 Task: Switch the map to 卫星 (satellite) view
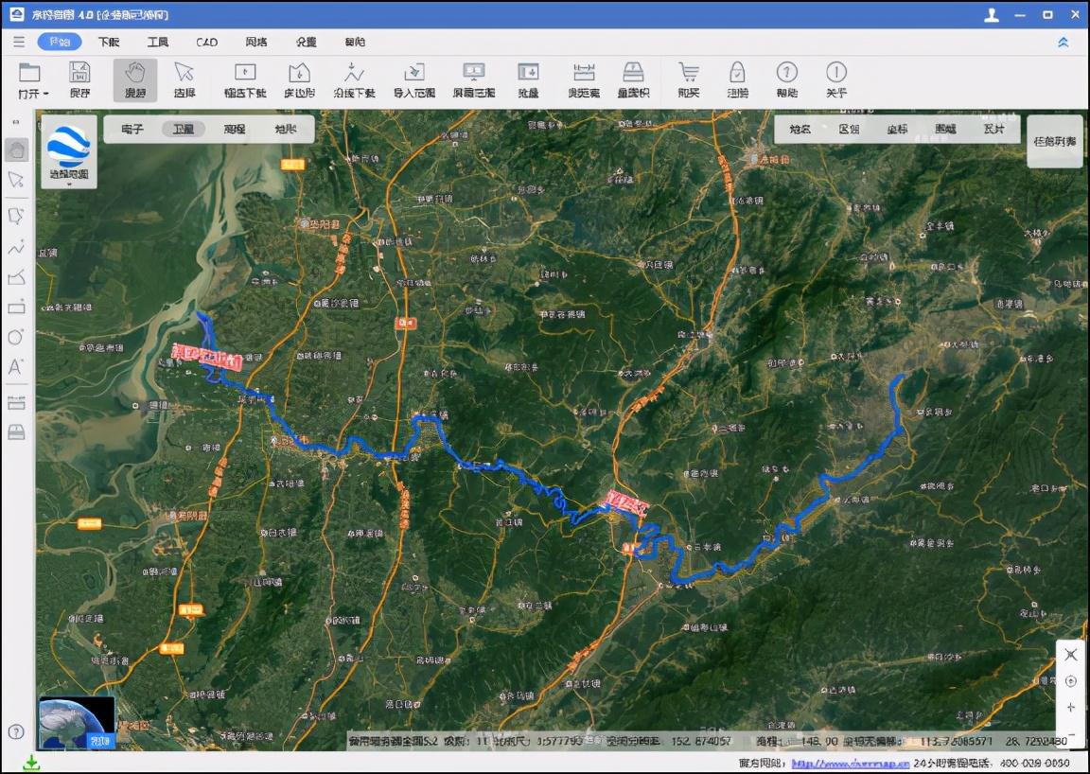pyautogui.click(x=184, y=129)
